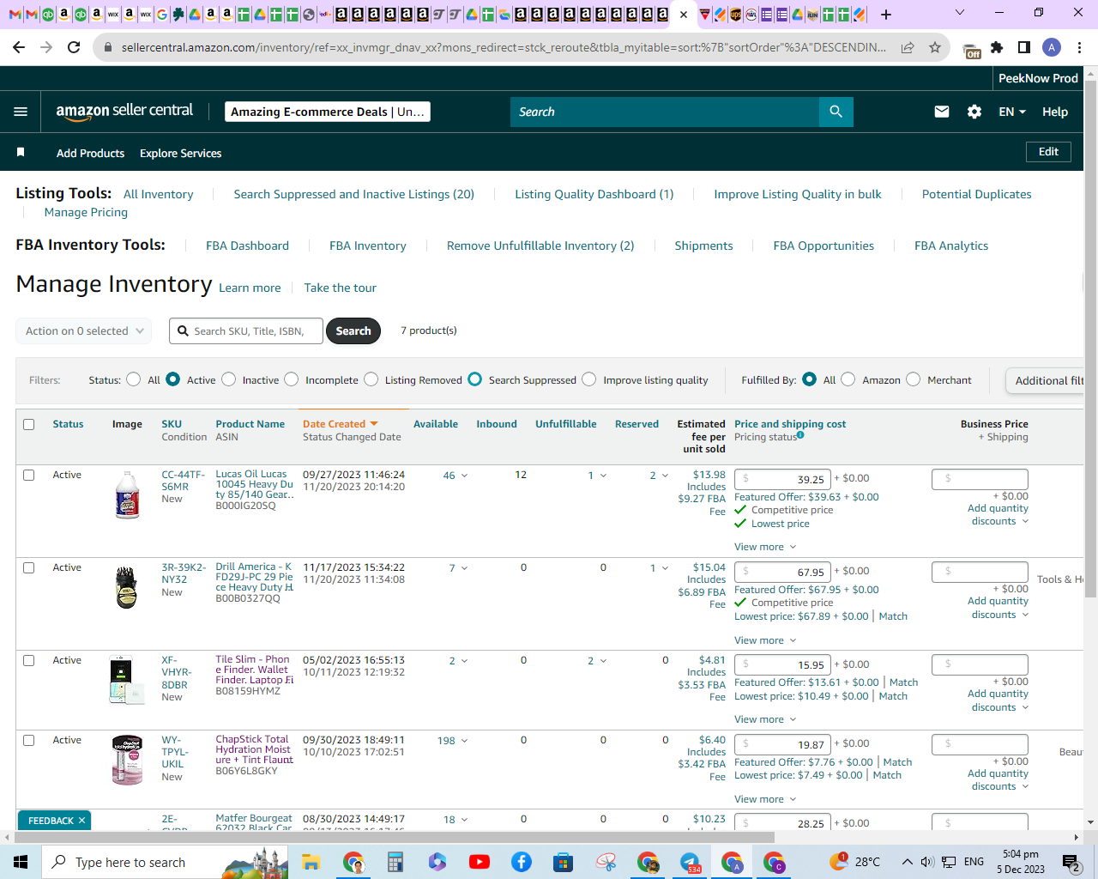Choose the Inactive status filter

[229, 379]
